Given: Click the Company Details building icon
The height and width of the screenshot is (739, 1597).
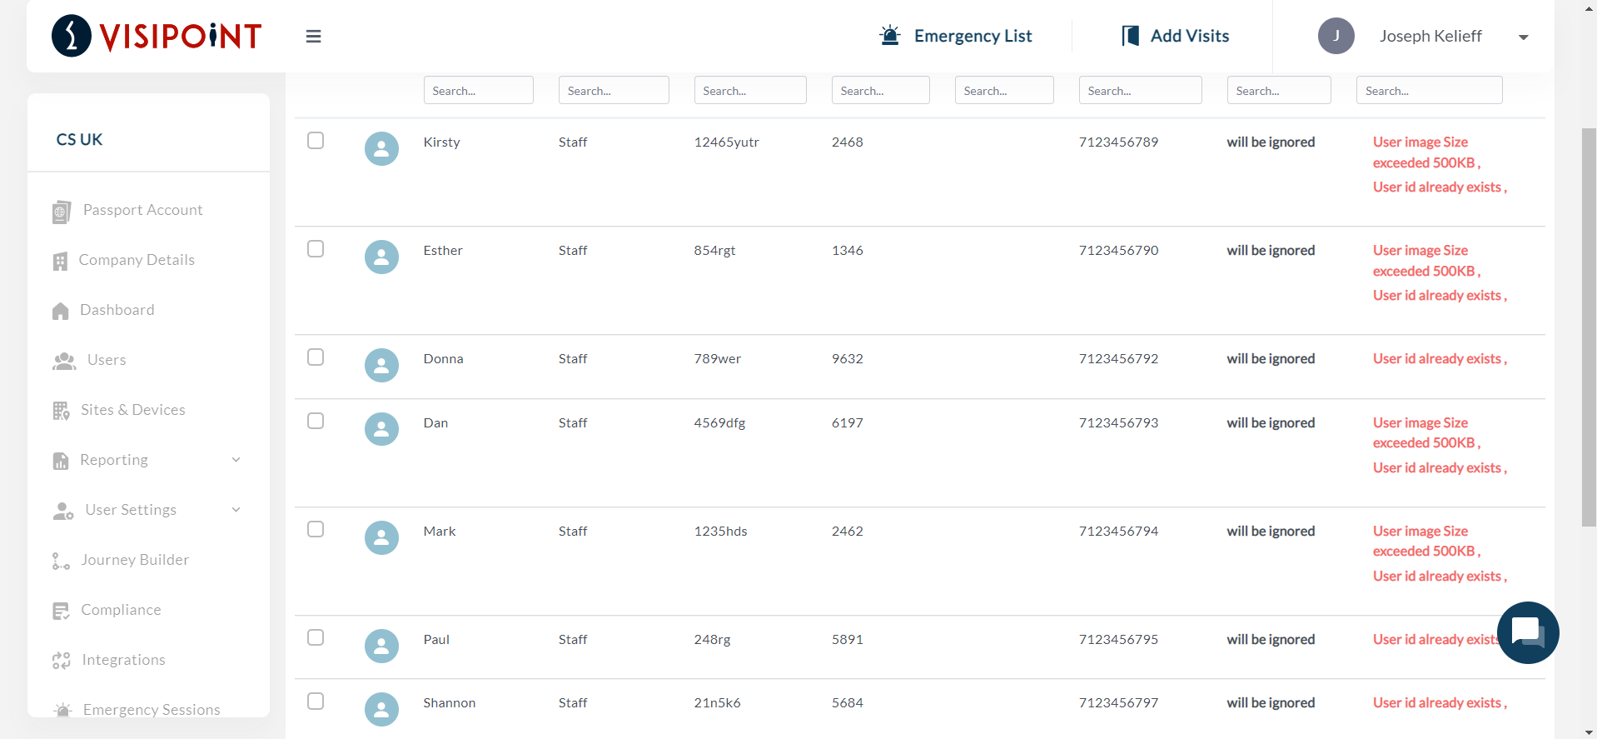Looking at the screenshot, I should click(x=60, y=261).
